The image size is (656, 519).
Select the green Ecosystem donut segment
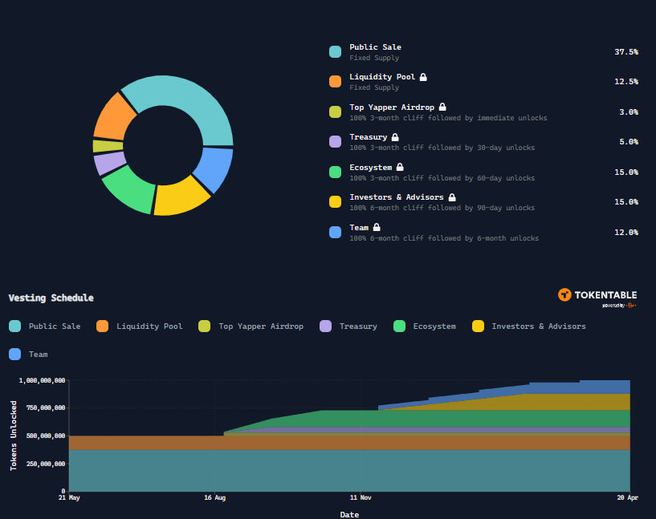(x=131, y=189)
